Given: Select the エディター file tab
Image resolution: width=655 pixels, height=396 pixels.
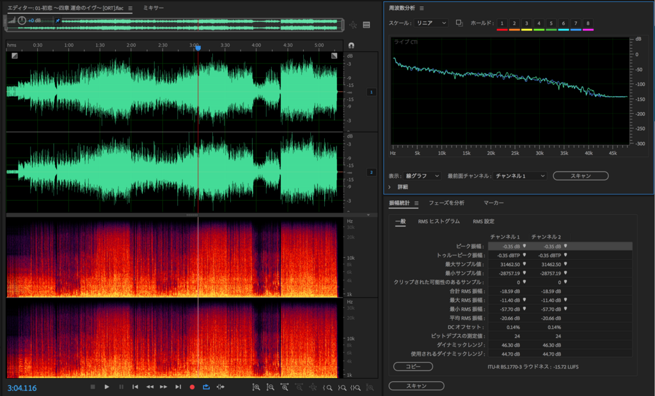Looking at the screenshot, I should point(66,8).
